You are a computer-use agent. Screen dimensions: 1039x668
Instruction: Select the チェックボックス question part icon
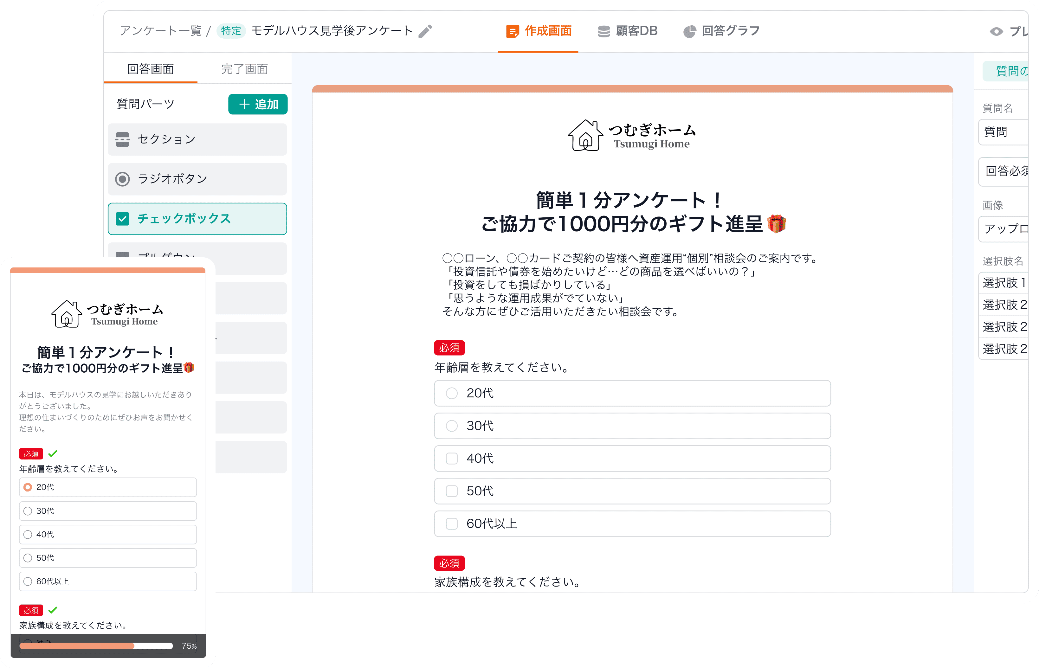tap(123, 219)
